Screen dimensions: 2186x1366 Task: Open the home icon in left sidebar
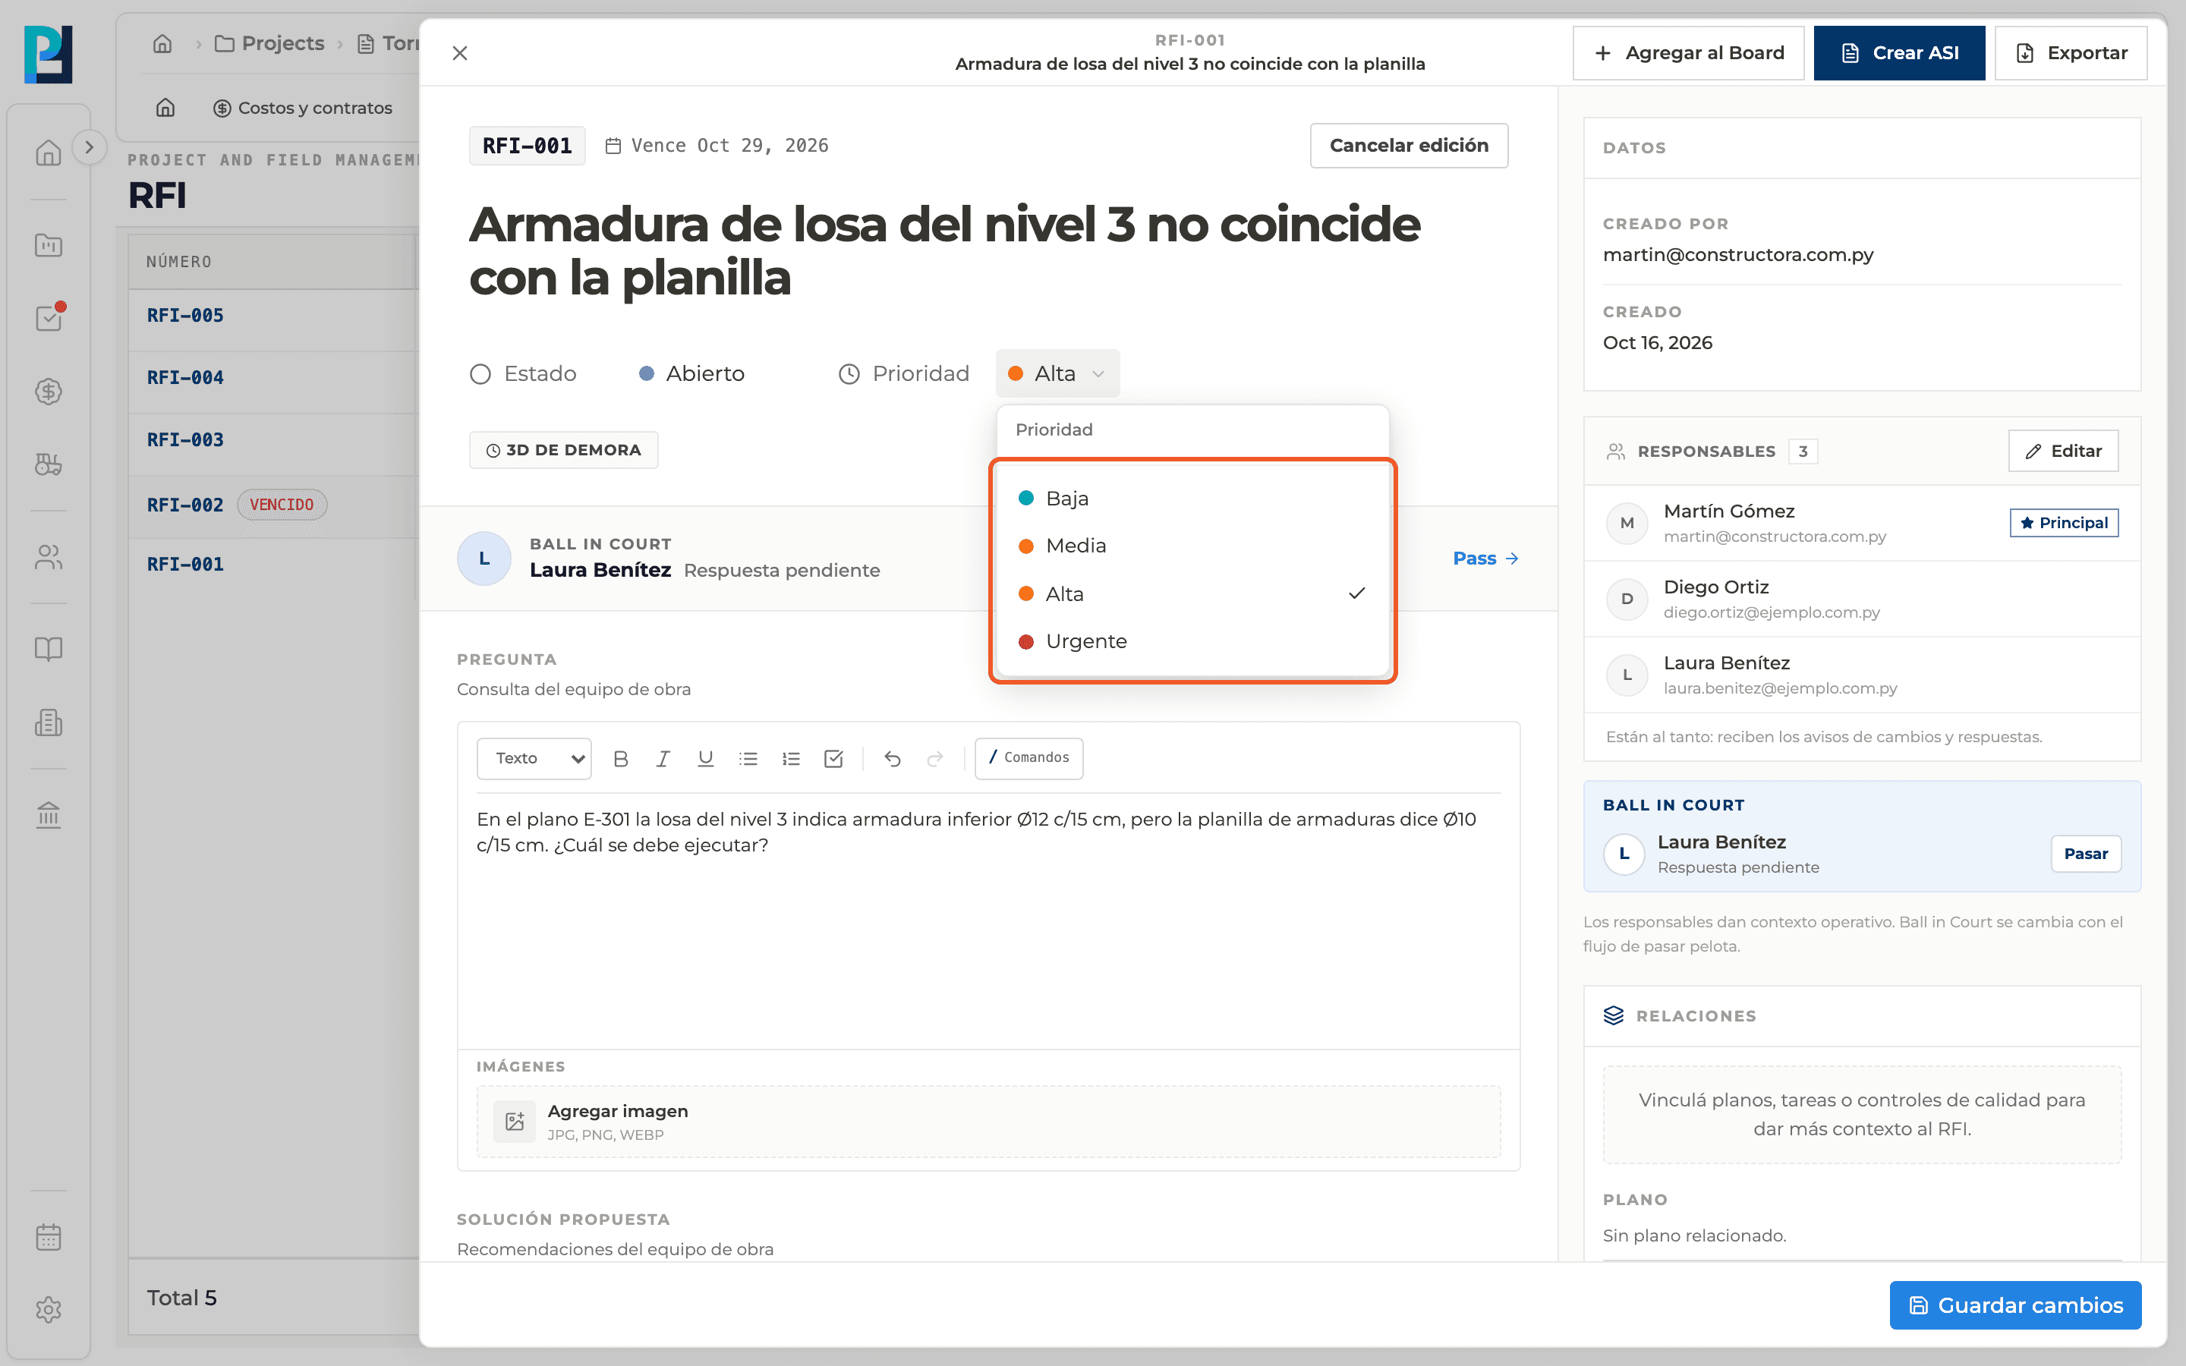point(49,153)
